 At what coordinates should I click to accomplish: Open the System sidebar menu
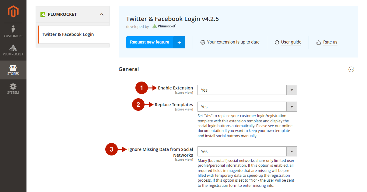13,89
